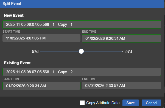Screen dimensions: 165x108
Task: Click the Existing Event start time field
Action: tap(41, 86)
